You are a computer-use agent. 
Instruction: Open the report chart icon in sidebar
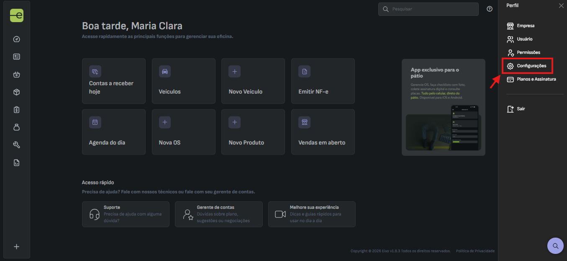17,163
